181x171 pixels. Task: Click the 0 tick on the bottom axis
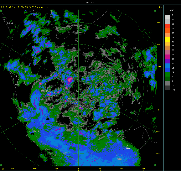click(x=78, y=169)
